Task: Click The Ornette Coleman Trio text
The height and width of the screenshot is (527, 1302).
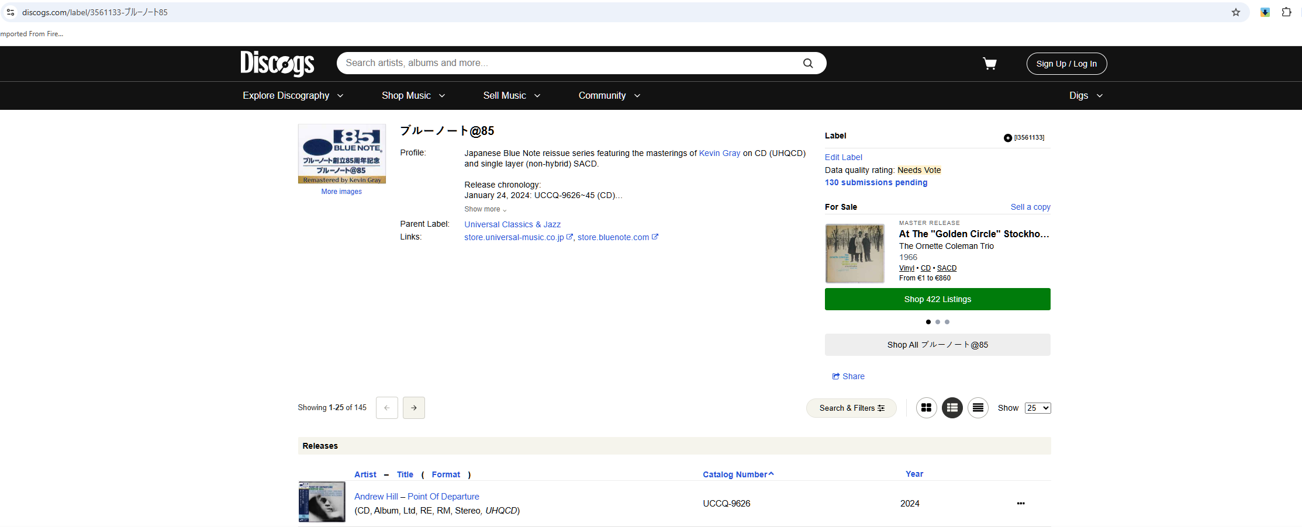Action: [x=946, y=246]
